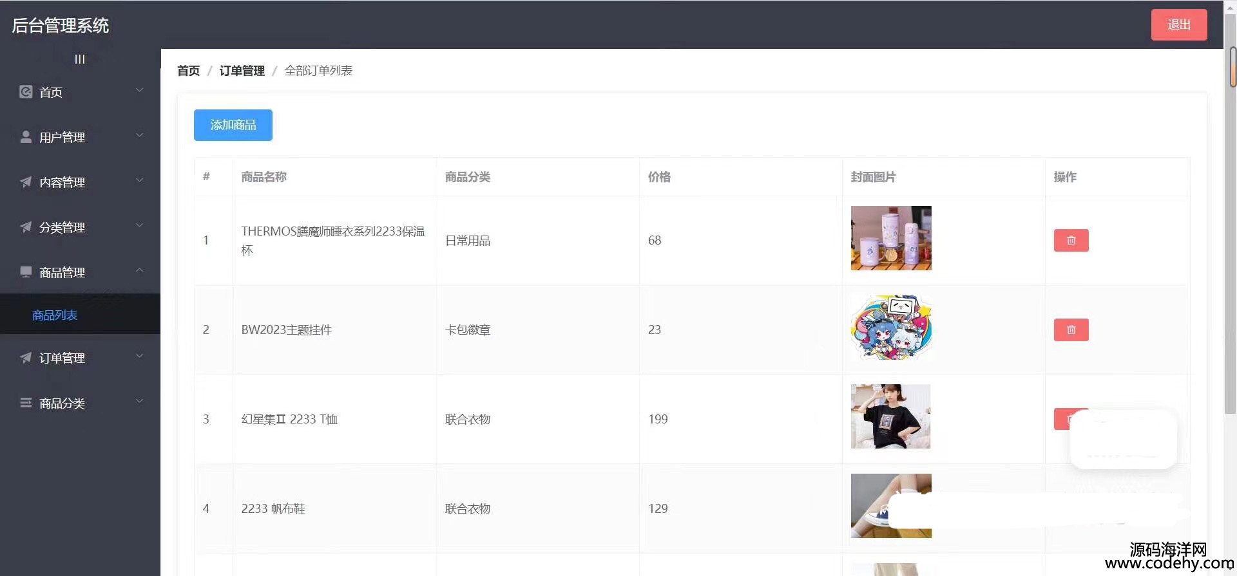Image resolution: width=1237 pixels, height=576 pixels.
Task: Open the 分类管理 sidebar menu
Action: point(80,227)
